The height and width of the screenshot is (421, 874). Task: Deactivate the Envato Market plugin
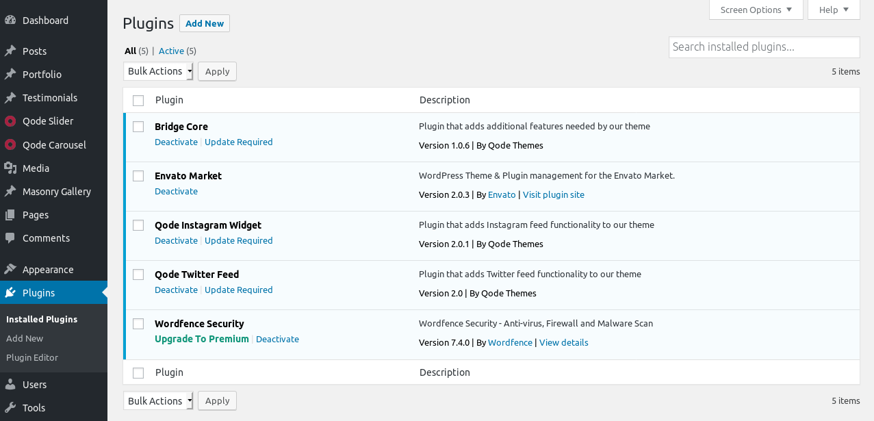pos(176,192)
